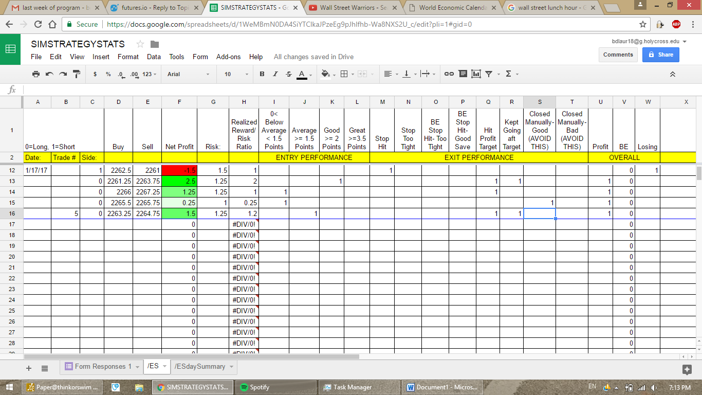The image size is (702, 395).
Task: Select the 2263.75 Sell cell
Action: click(147, 181)
